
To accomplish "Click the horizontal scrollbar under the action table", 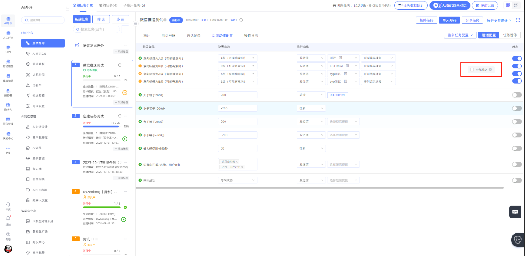I will [319, 188].
